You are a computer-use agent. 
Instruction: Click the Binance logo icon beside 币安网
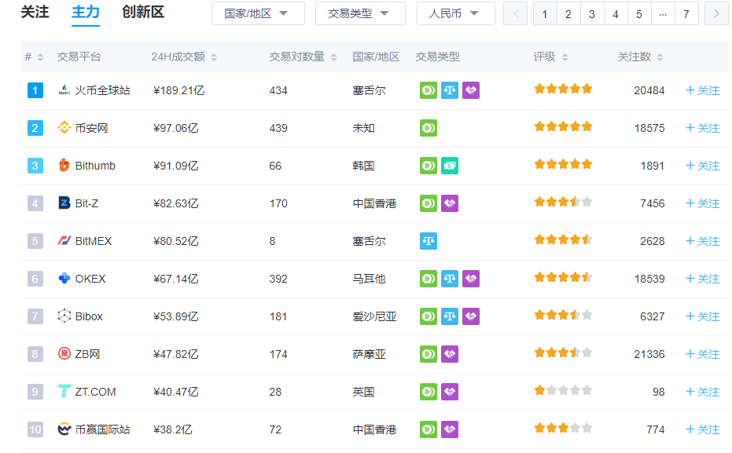[x=64, y=127]
